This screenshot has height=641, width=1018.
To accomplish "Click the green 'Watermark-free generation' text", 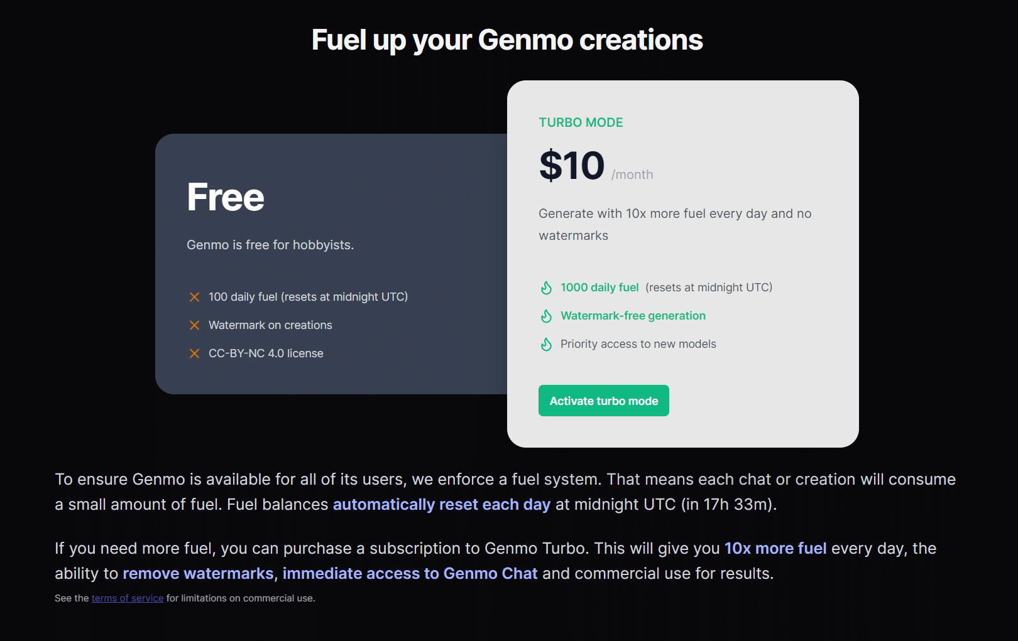I will (633, 316).
